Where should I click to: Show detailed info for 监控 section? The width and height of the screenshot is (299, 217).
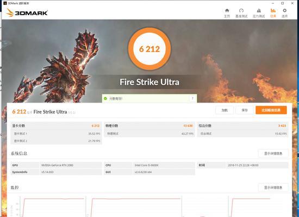pos(273,188)
